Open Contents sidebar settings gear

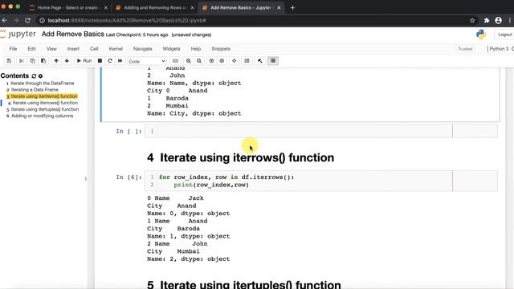point(40,76)
